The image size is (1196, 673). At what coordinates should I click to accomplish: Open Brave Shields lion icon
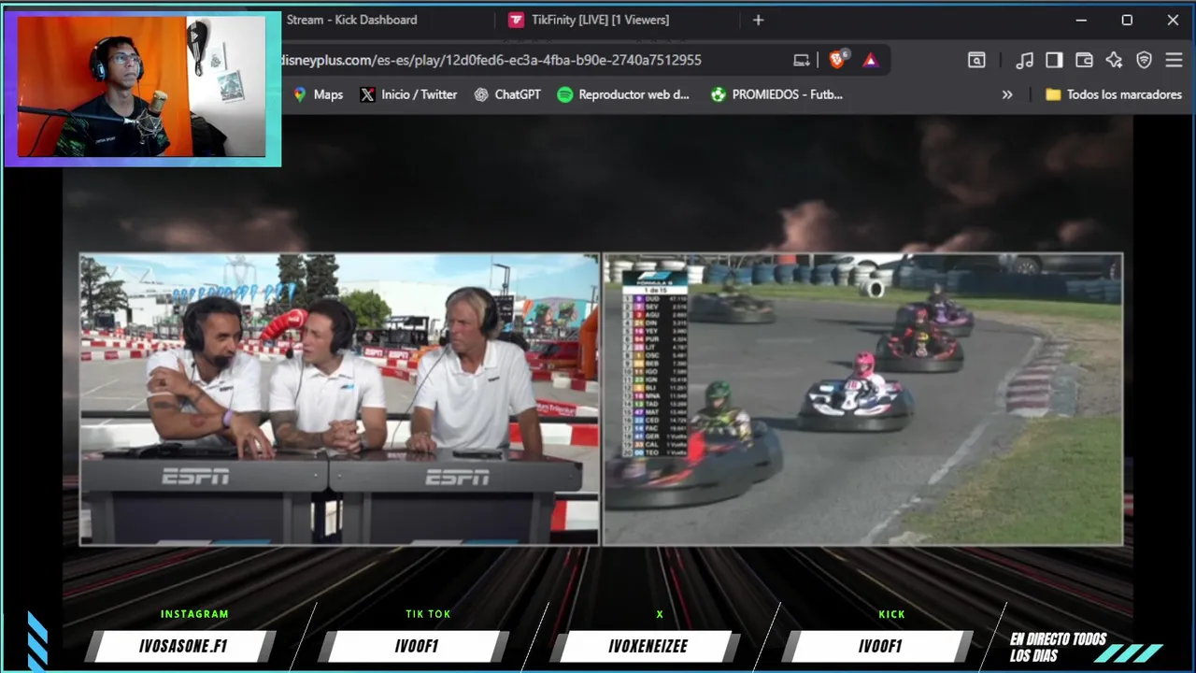coord(837,60)
